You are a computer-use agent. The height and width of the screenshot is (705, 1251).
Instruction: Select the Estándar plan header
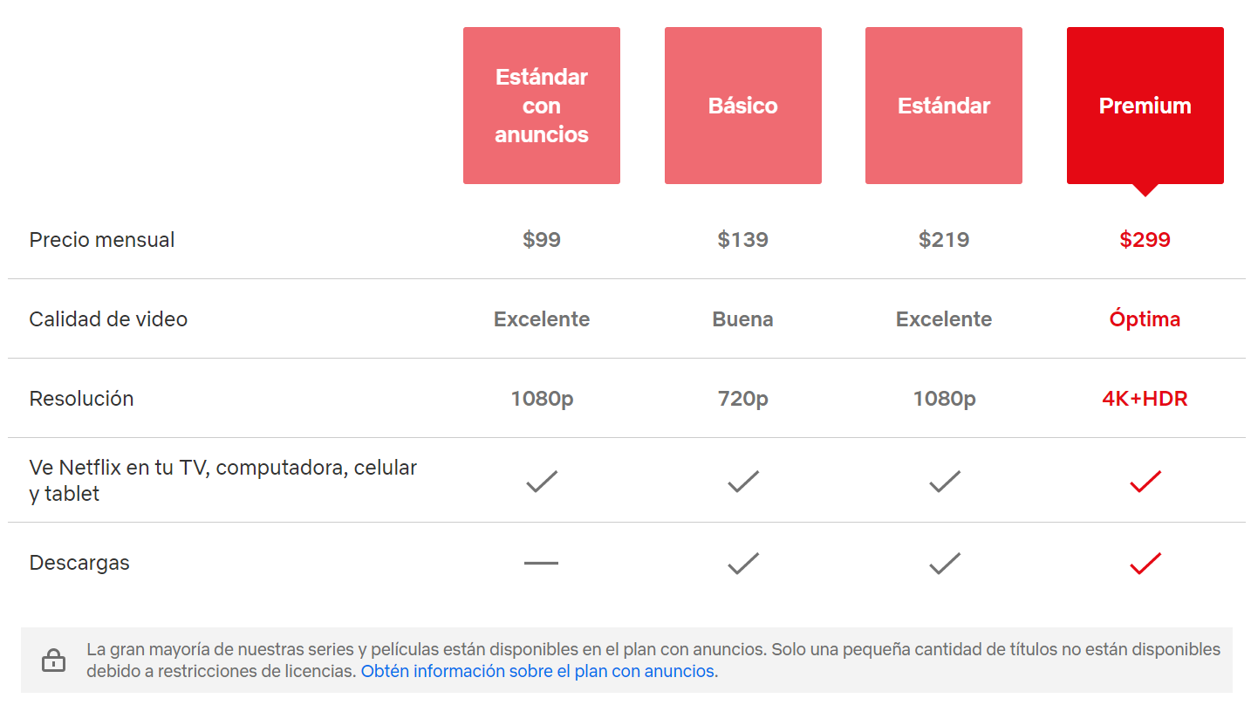944,105
